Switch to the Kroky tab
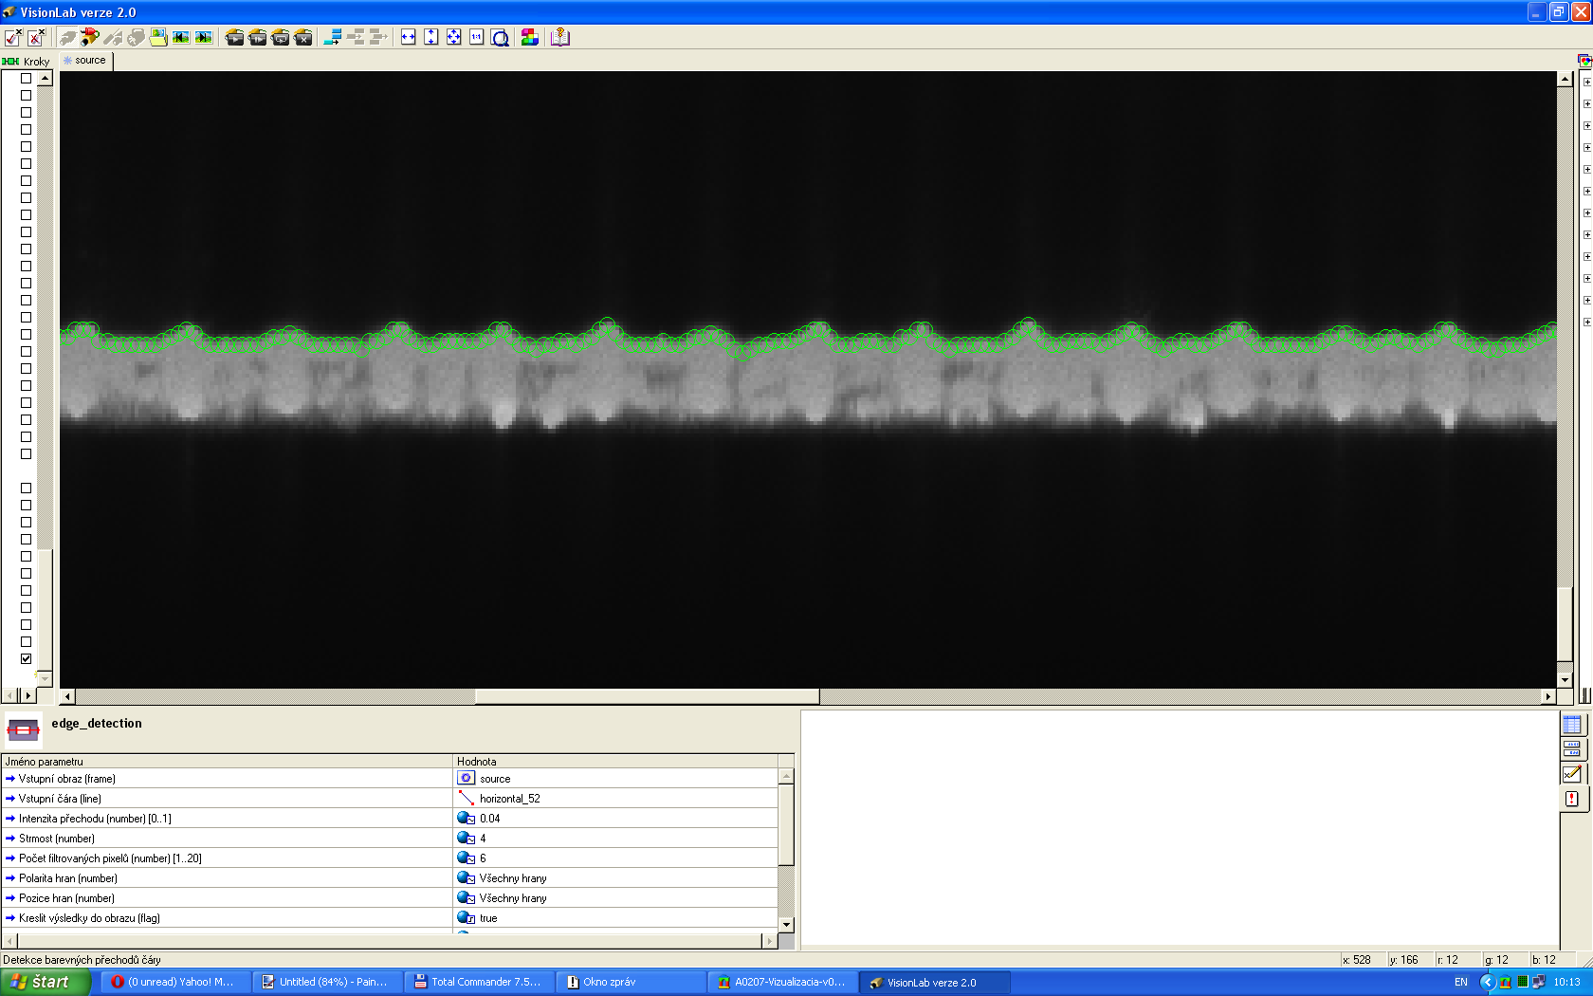Image resolution: width=1593 pixels, height=996 pixels. tap(27, 61)
